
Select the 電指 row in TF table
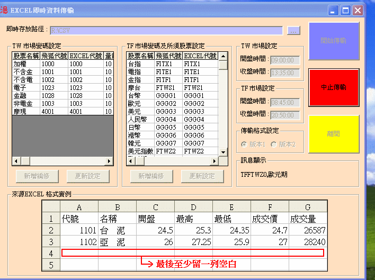[x=173, y=72]
